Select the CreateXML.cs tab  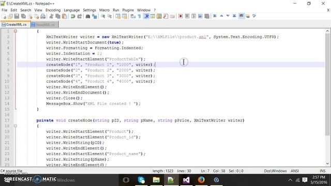point(16,24)
